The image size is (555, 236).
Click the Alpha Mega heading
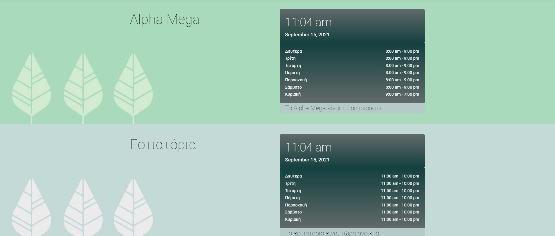tap(165, 20)
